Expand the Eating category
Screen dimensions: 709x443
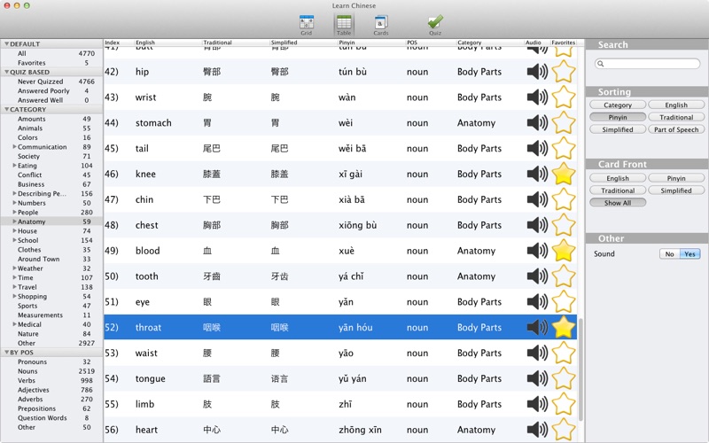pos(14,166)
